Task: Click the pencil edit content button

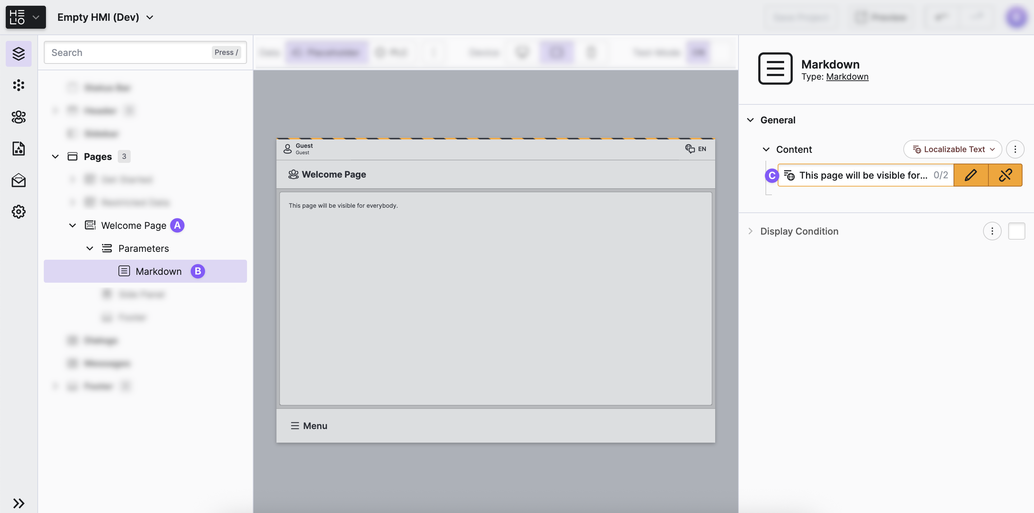Action: pos(970,175)
